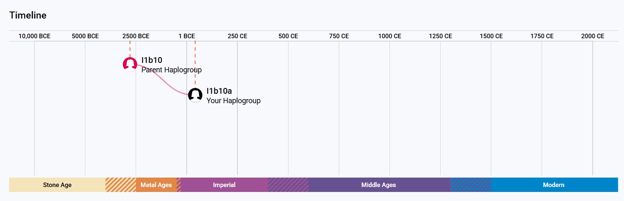Screen dimensions: 624x201
Task: Select the 250 CE timeline marker
Action: 237,36
